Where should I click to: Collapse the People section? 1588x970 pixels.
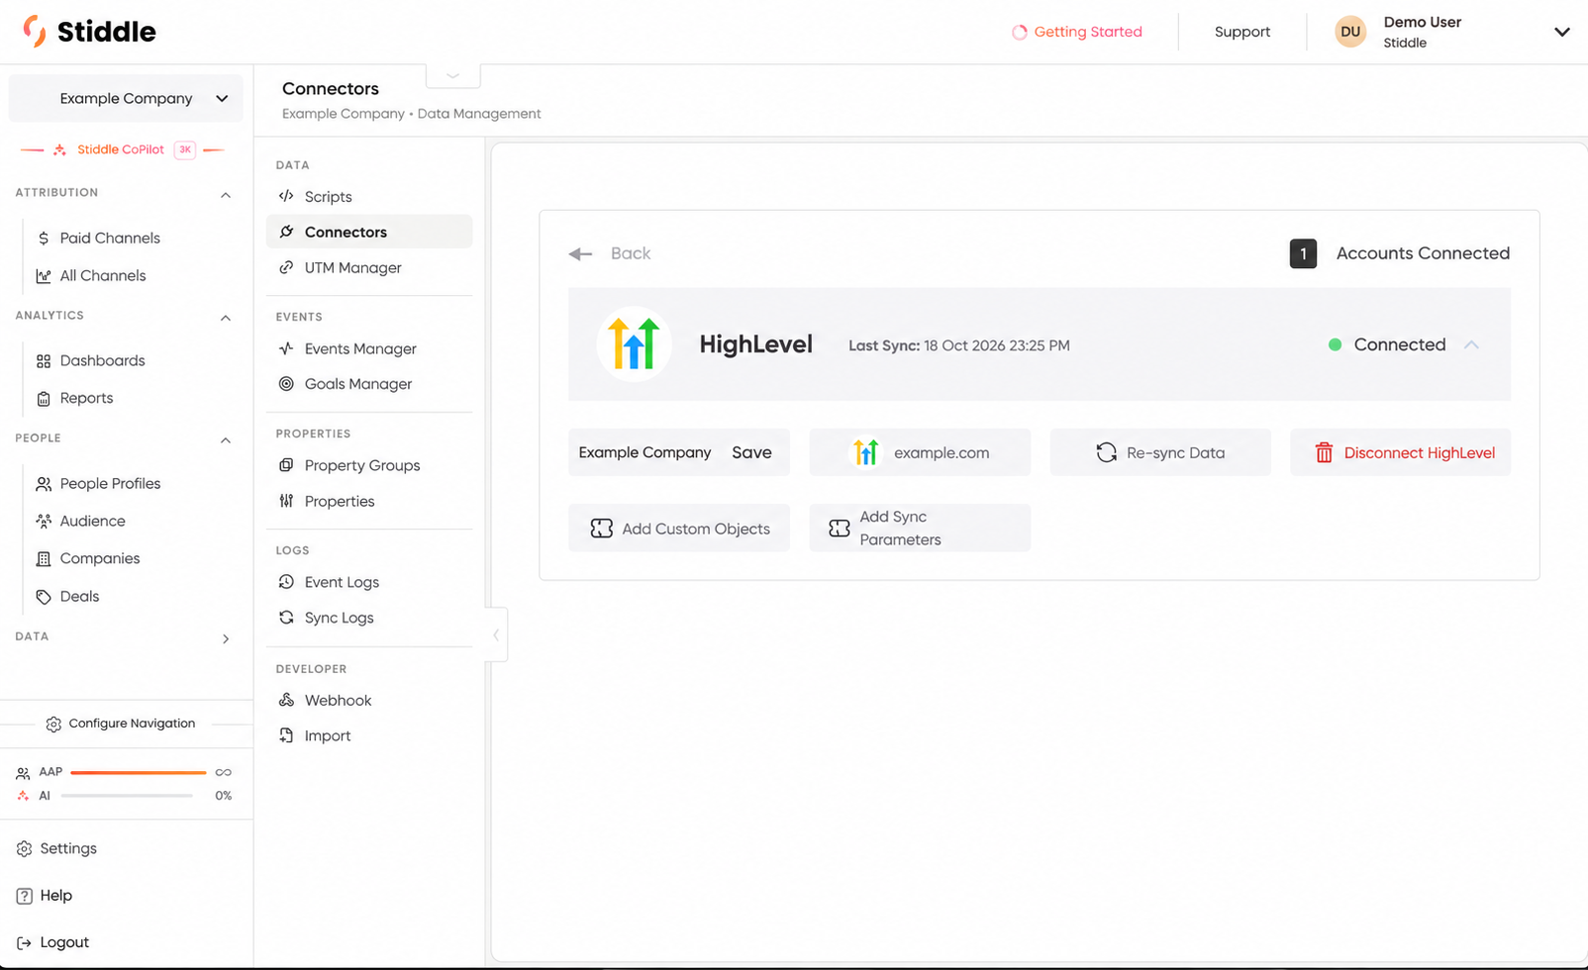(x=226, y=440)
